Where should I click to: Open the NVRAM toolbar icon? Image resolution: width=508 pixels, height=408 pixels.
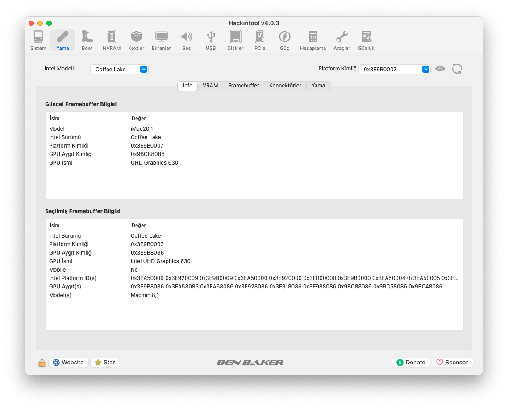112,40
